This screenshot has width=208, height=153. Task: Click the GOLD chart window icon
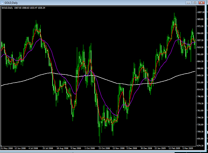tap(2, 3)
